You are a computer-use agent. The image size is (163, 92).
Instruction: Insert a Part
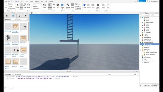click(54, 6)
